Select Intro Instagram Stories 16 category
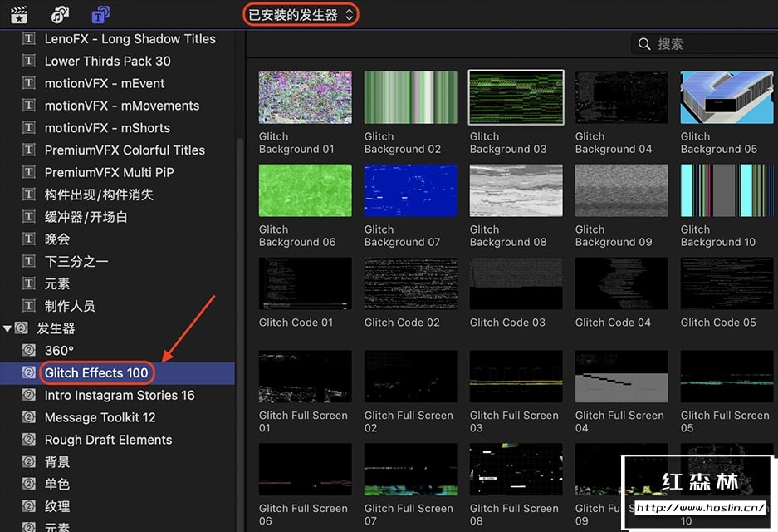The width and height of the screenshot is (778, 532). [x=120, y=396]
